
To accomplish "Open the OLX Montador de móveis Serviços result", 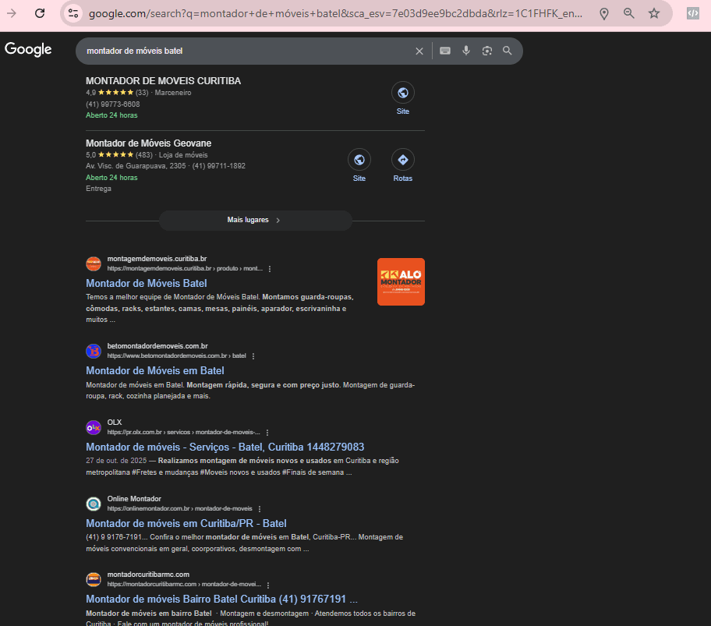I will tap(225, 447).
